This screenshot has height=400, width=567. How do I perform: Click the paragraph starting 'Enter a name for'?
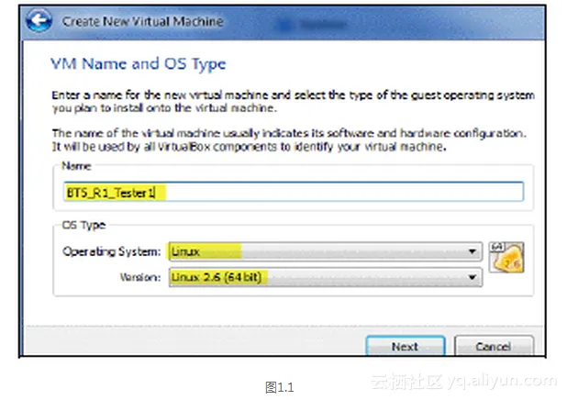coord(293,102)
